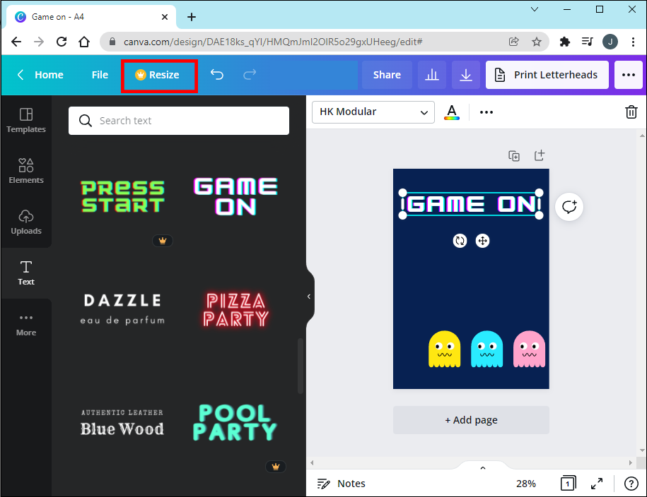Open more text formatting options

(x=486, y=112)
